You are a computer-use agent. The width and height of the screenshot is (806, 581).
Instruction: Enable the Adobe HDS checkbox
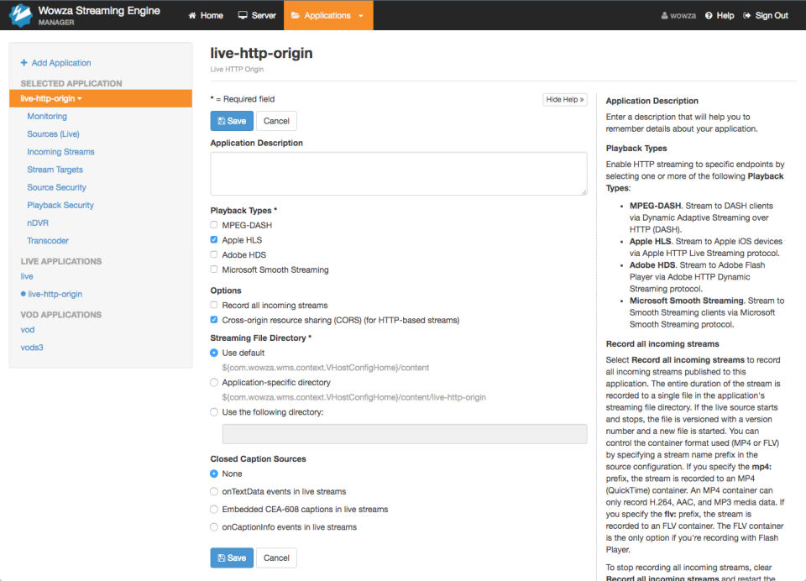coord(214,254)
